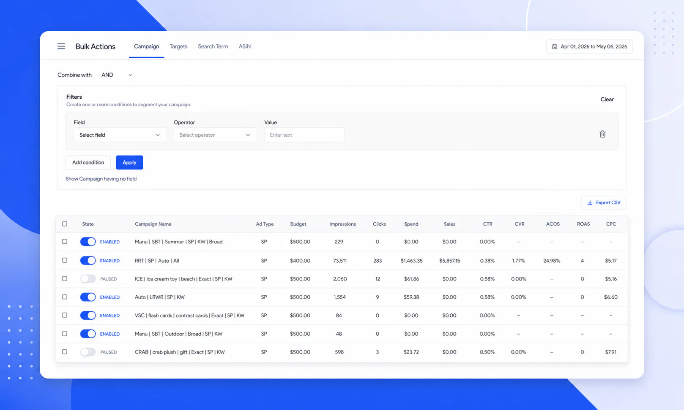Click the calendar icon in date range
Viewport: 684px width, 410px height.
(x=555, y=47)
